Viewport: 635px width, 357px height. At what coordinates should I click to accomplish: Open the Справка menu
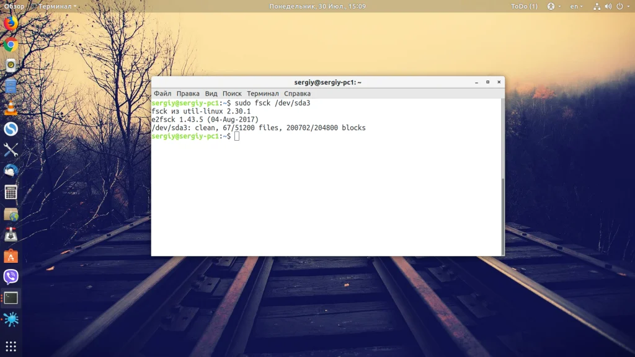297,94
